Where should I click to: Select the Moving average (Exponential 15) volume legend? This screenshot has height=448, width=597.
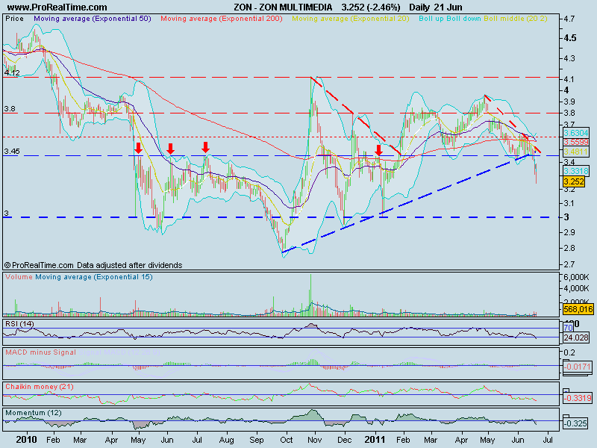coord(94,277)
